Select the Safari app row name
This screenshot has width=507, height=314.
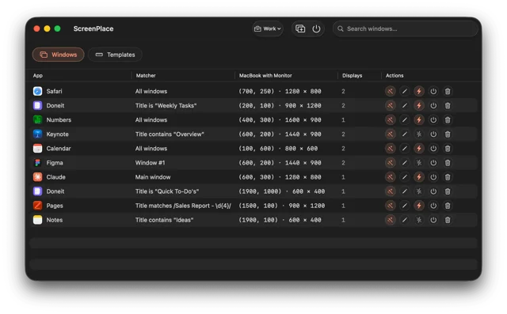click(x=54, y=91)
